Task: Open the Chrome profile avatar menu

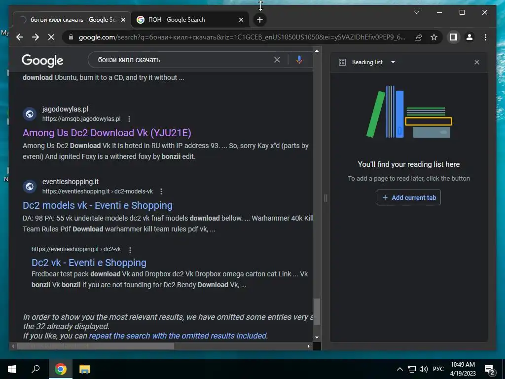Action: point(469,38)
